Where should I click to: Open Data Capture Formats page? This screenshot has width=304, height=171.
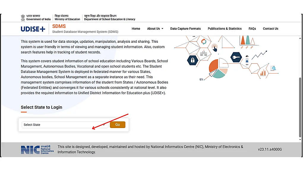coord(185,28)
